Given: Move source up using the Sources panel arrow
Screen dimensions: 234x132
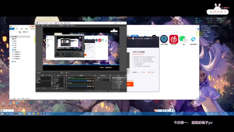Looking at the screenshot, I should click(60, 88).
